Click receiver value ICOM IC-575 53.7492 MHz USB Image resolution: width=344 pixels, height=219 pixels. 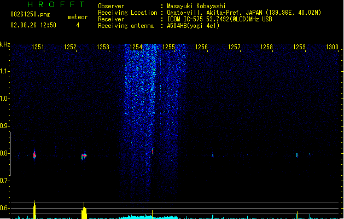point(220,19)
